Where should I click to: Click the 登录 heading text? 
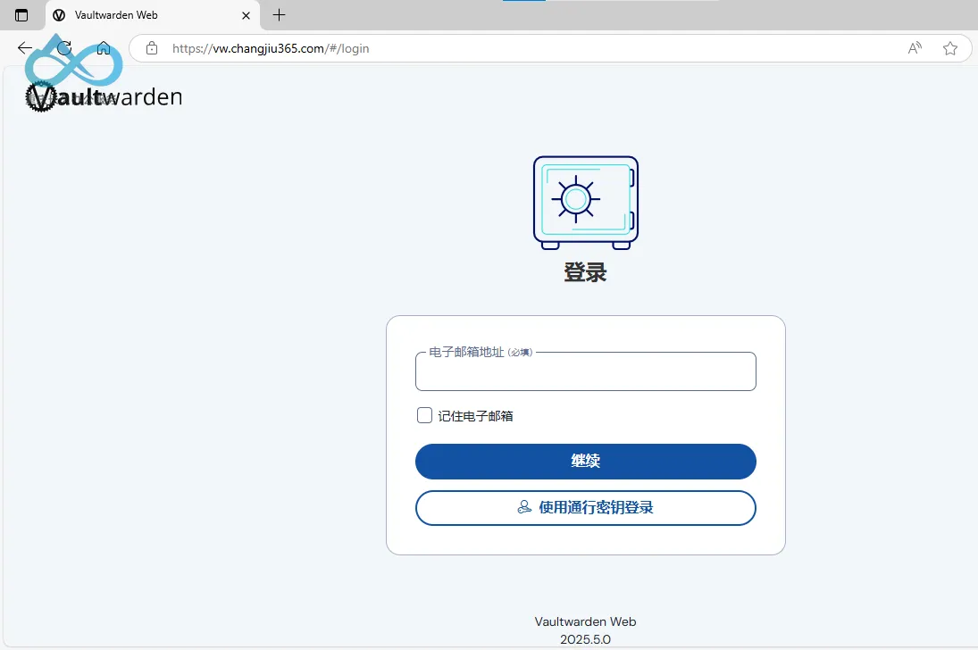coord(585,272)
